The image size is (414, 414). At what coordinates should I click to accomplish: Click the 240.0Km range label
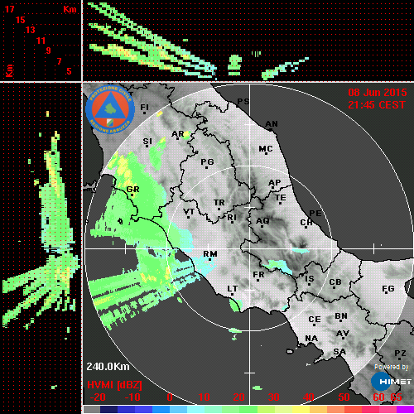click(108, 367)
